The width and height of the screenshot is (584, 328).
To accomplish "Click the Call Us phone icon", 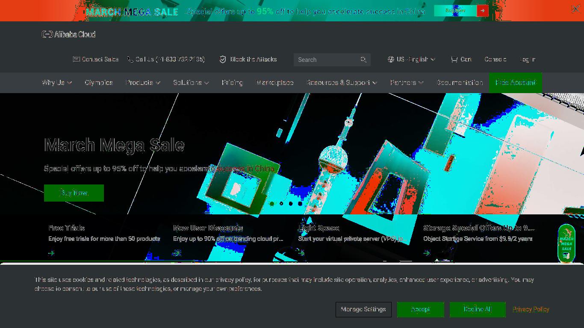I will pos(130,59).
